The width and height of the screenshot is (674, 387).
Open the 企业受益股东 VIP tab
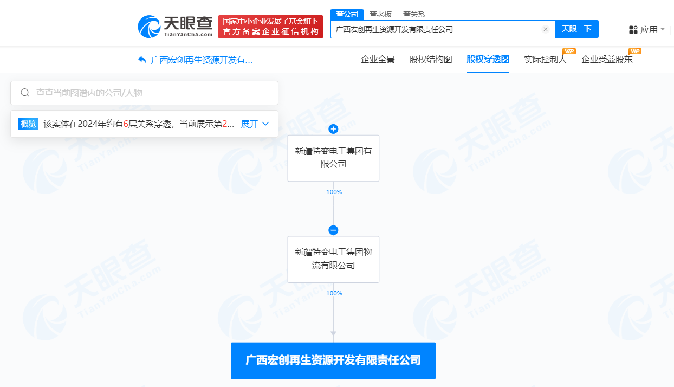(x=607, y=60)
